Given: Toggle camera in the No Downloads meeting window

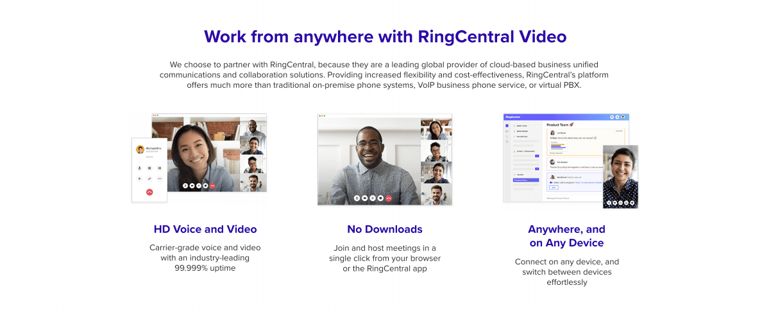Looking at the screenshot, I should (x=365, y=198).
